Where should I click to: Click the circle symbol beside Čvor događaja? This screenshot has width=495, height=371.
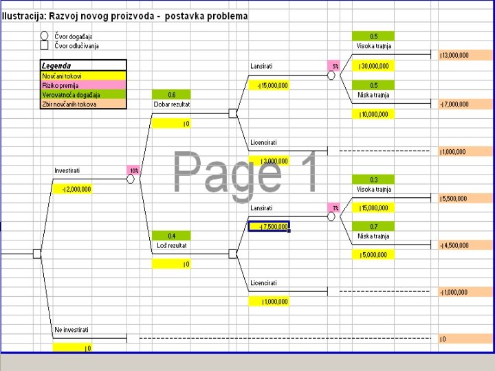44,36
